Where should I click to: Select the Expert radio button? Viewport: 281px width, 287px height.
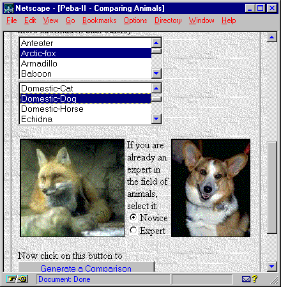pos(133,230)
